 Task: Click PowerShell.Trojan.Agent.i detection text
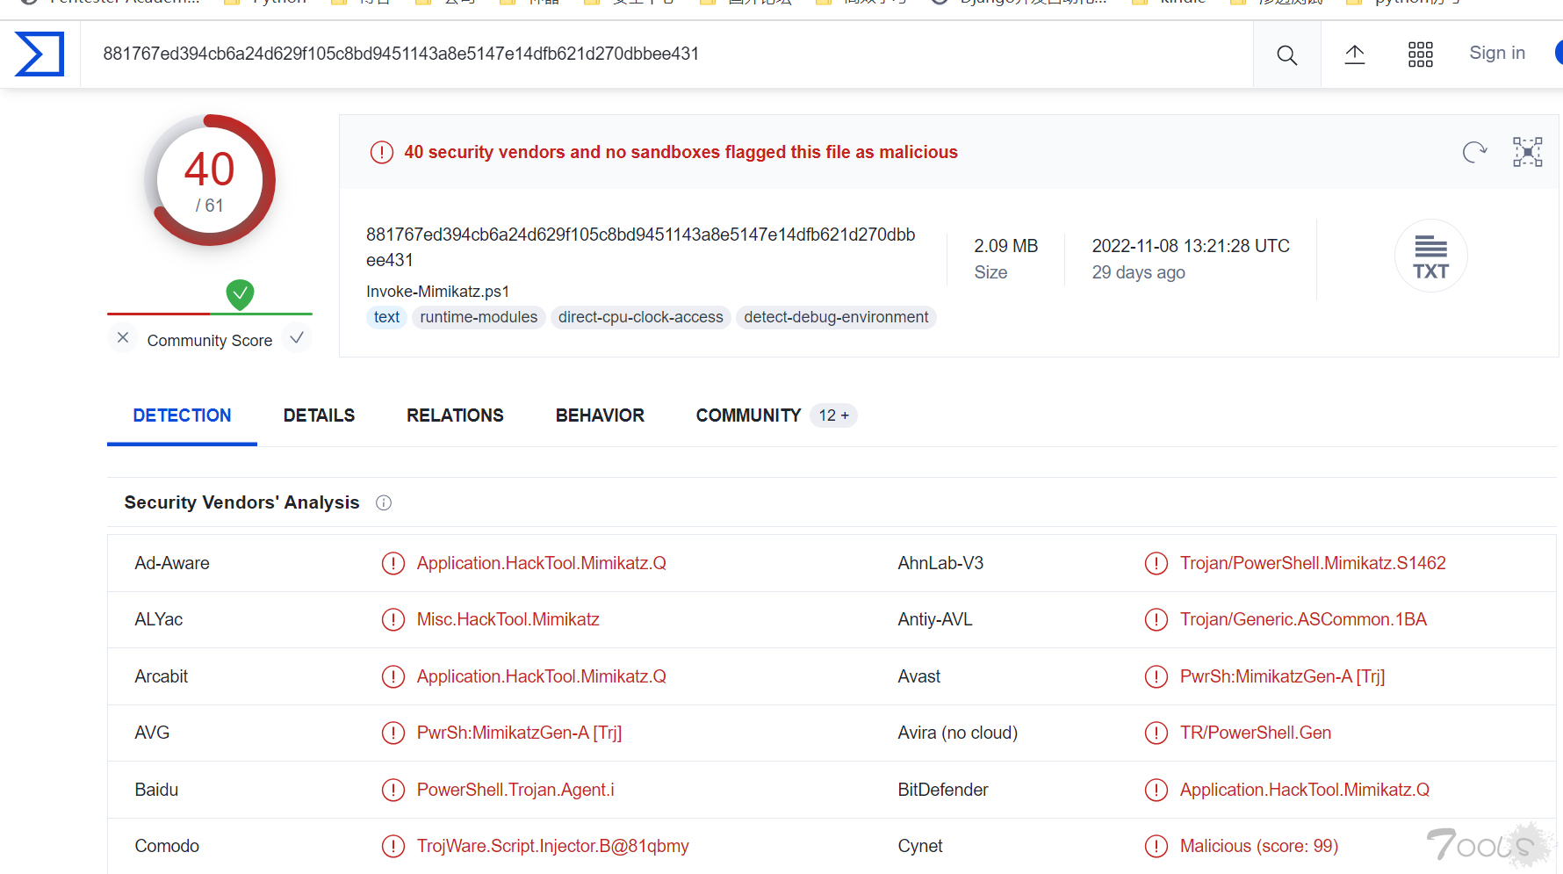point(515,790)
